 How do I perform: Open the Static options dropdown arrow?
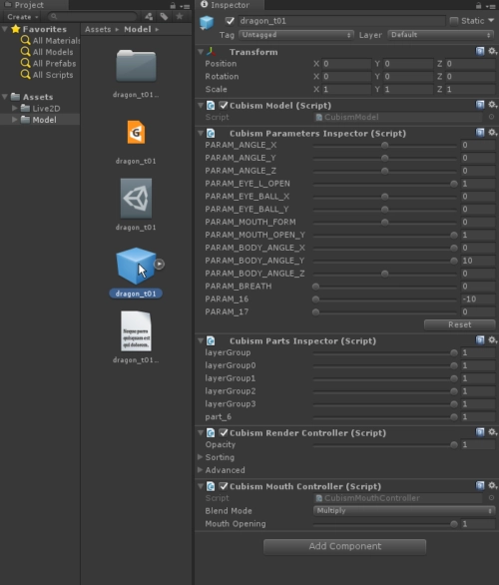491,21
